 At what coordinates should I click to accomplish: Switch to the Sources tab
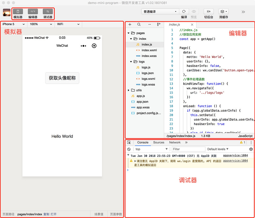coord(159,143)
